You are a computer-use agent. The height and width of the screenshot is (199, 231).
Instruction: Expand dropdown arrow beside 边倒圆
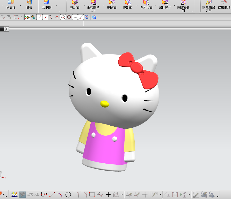click(x=56, y=5)
